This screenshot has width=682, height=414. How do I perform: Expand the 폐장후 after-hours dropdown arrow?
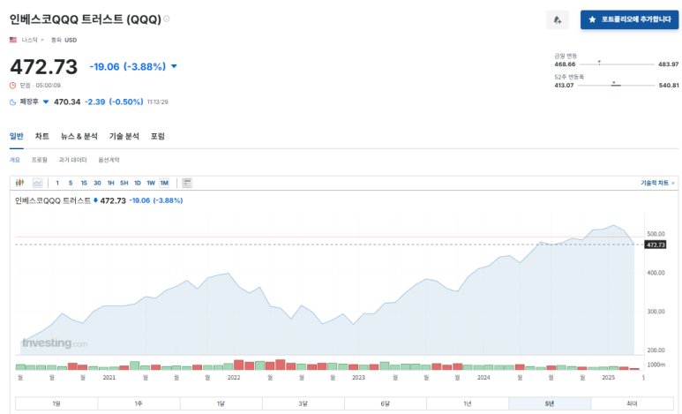coord(46,102)
